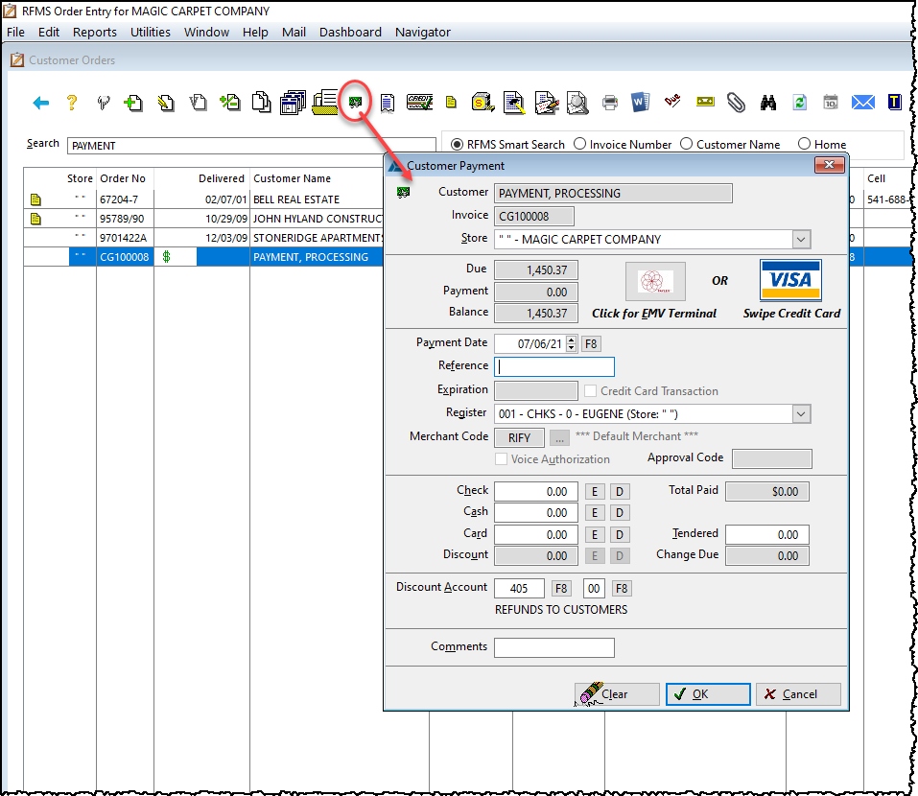The height and width of the screenshot is (796, 918).
Task: Click the paperclip attachments icon
Action: pyautogui.click(x=736, y=103)
